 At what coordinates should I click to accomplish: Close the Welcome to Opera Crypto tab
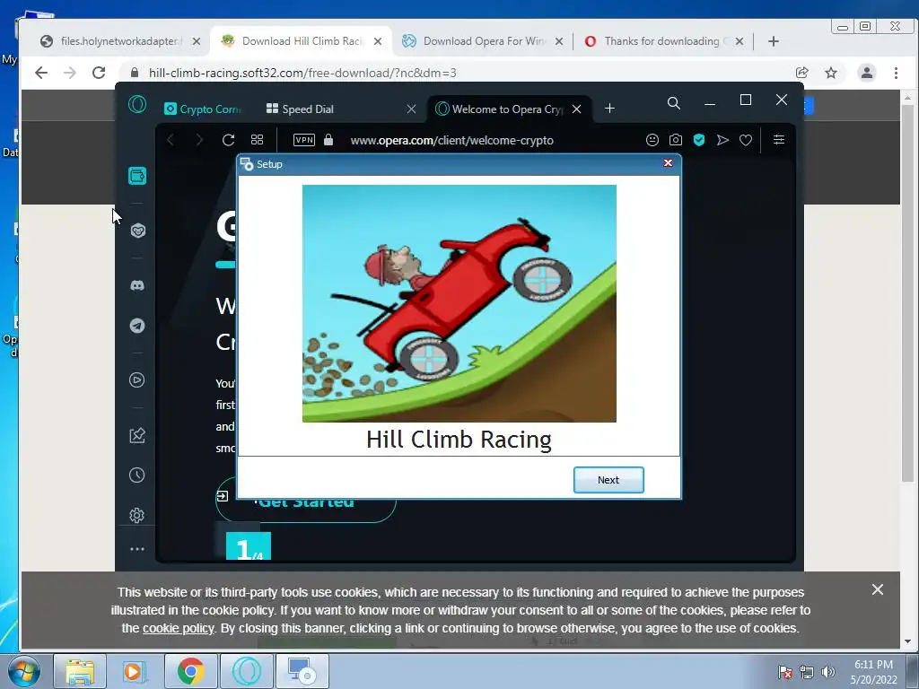577,109
